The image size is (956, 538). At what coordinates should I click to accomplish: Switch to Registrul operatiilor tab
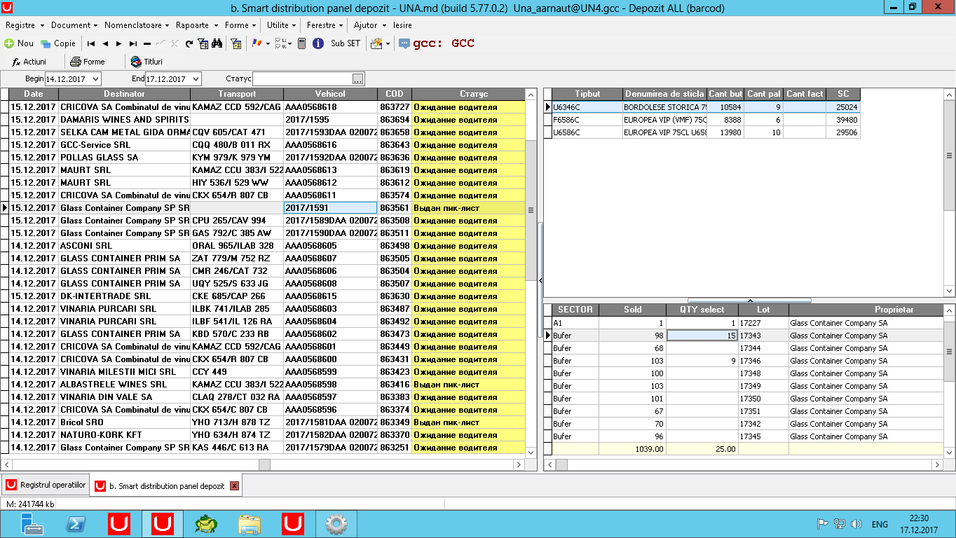[x=46, y=485]
